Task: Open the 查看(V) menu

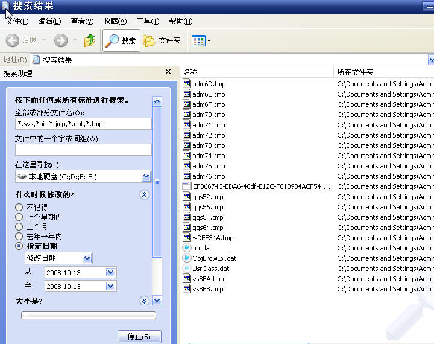Action: [x=82, y=21]
